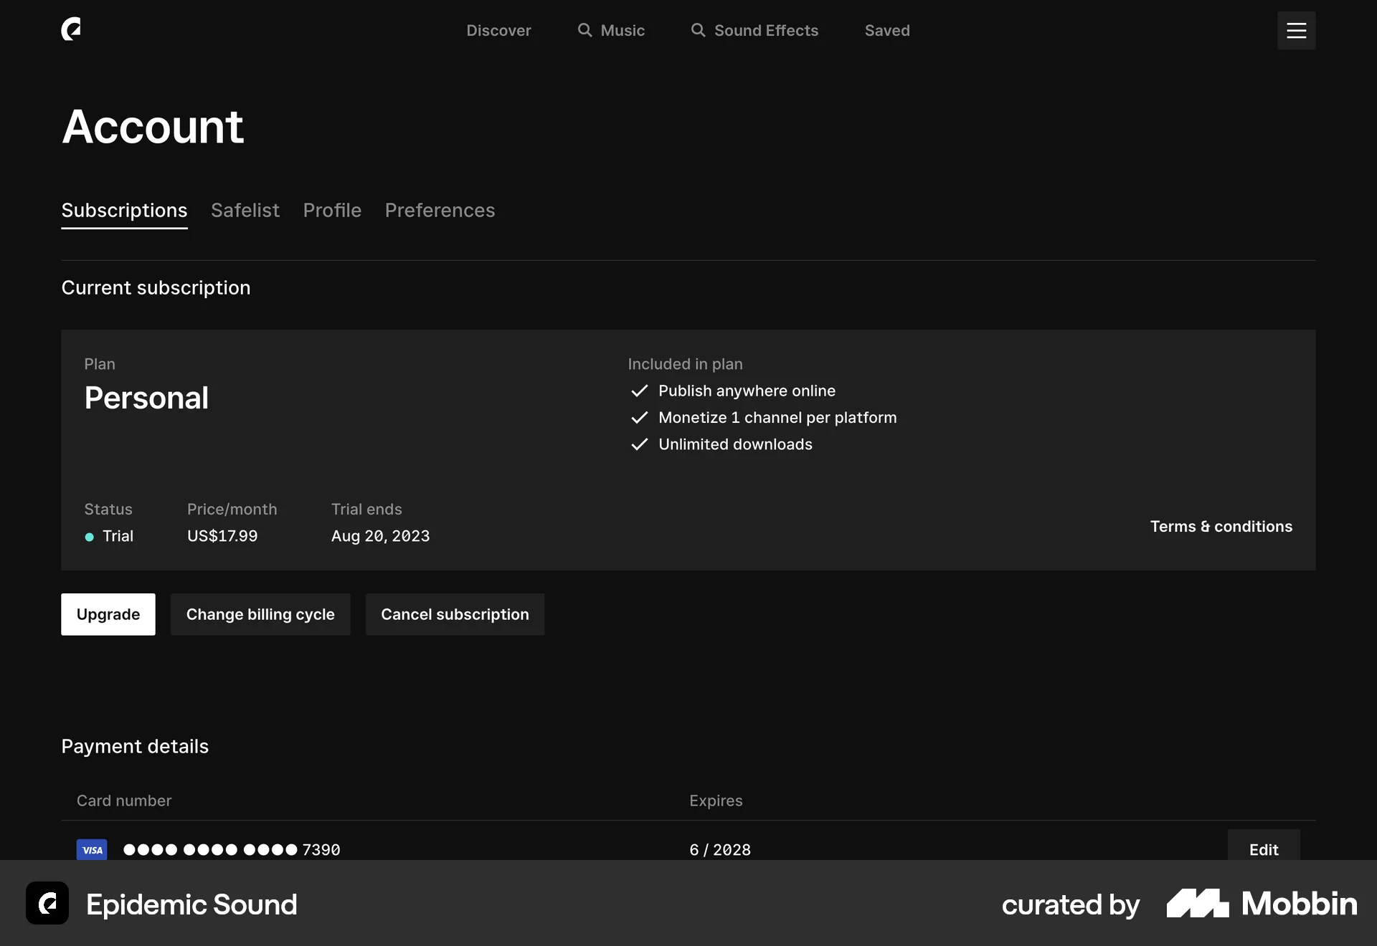1377x946 pixels.
Task: Click the Visa card icon in Payment details
Action: (x=92, y=850)
